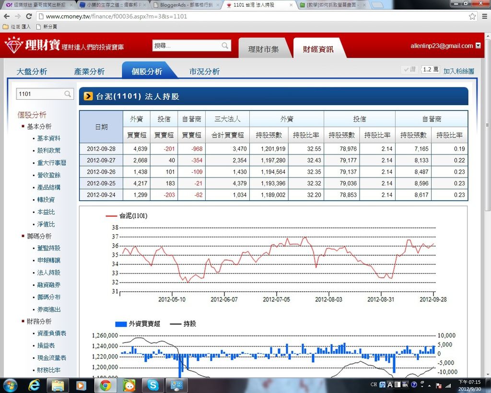
Task: Open Chrome menu icon
Action: [484, 16]
